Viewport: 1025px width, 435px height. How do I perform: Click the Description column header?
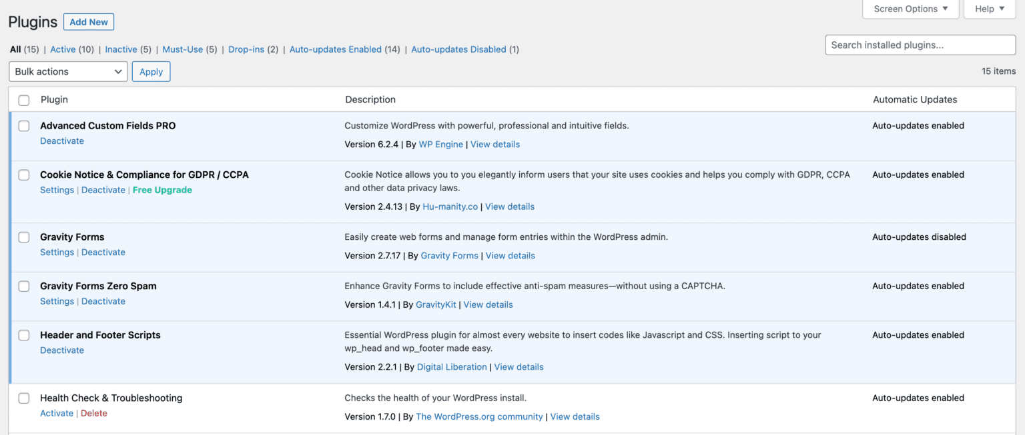tap(370, 100)
